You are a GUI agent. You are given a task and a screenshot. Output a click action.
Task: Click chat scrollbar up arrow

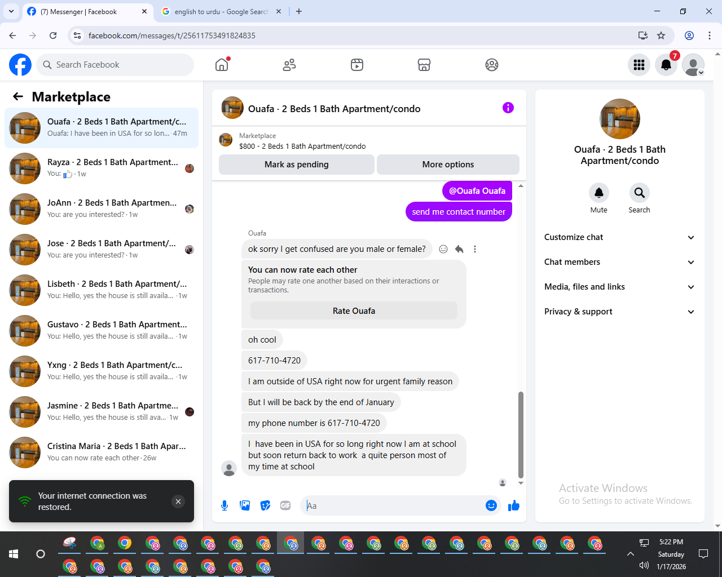point(521,185)
